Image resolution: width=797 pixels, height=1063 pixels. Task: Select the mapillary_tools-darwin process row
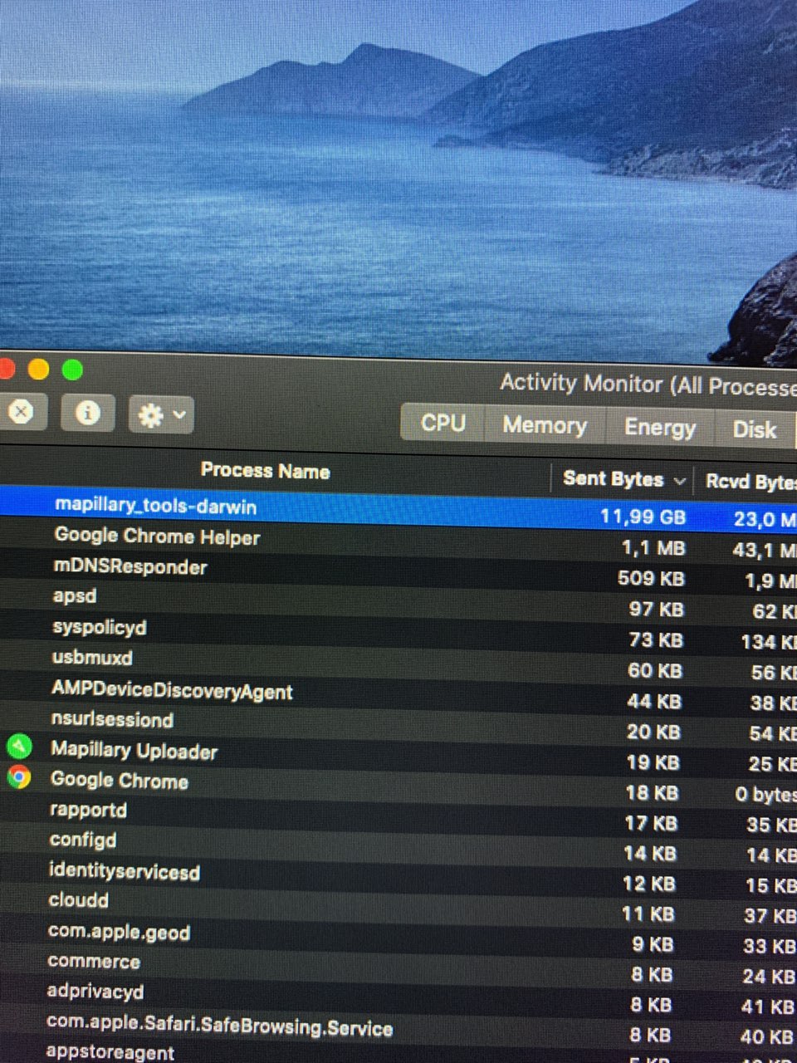pos(398,508)
